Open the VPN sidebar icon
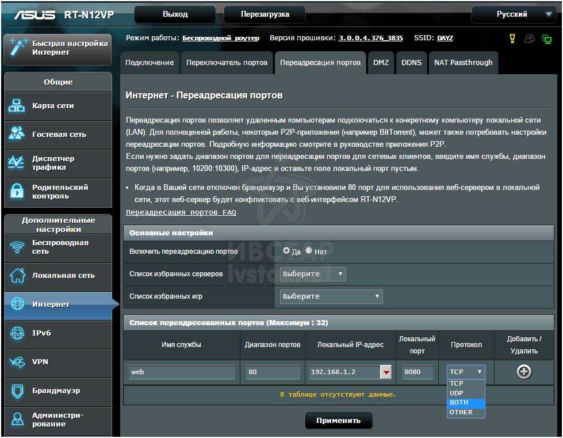 [x=17, y=362]
